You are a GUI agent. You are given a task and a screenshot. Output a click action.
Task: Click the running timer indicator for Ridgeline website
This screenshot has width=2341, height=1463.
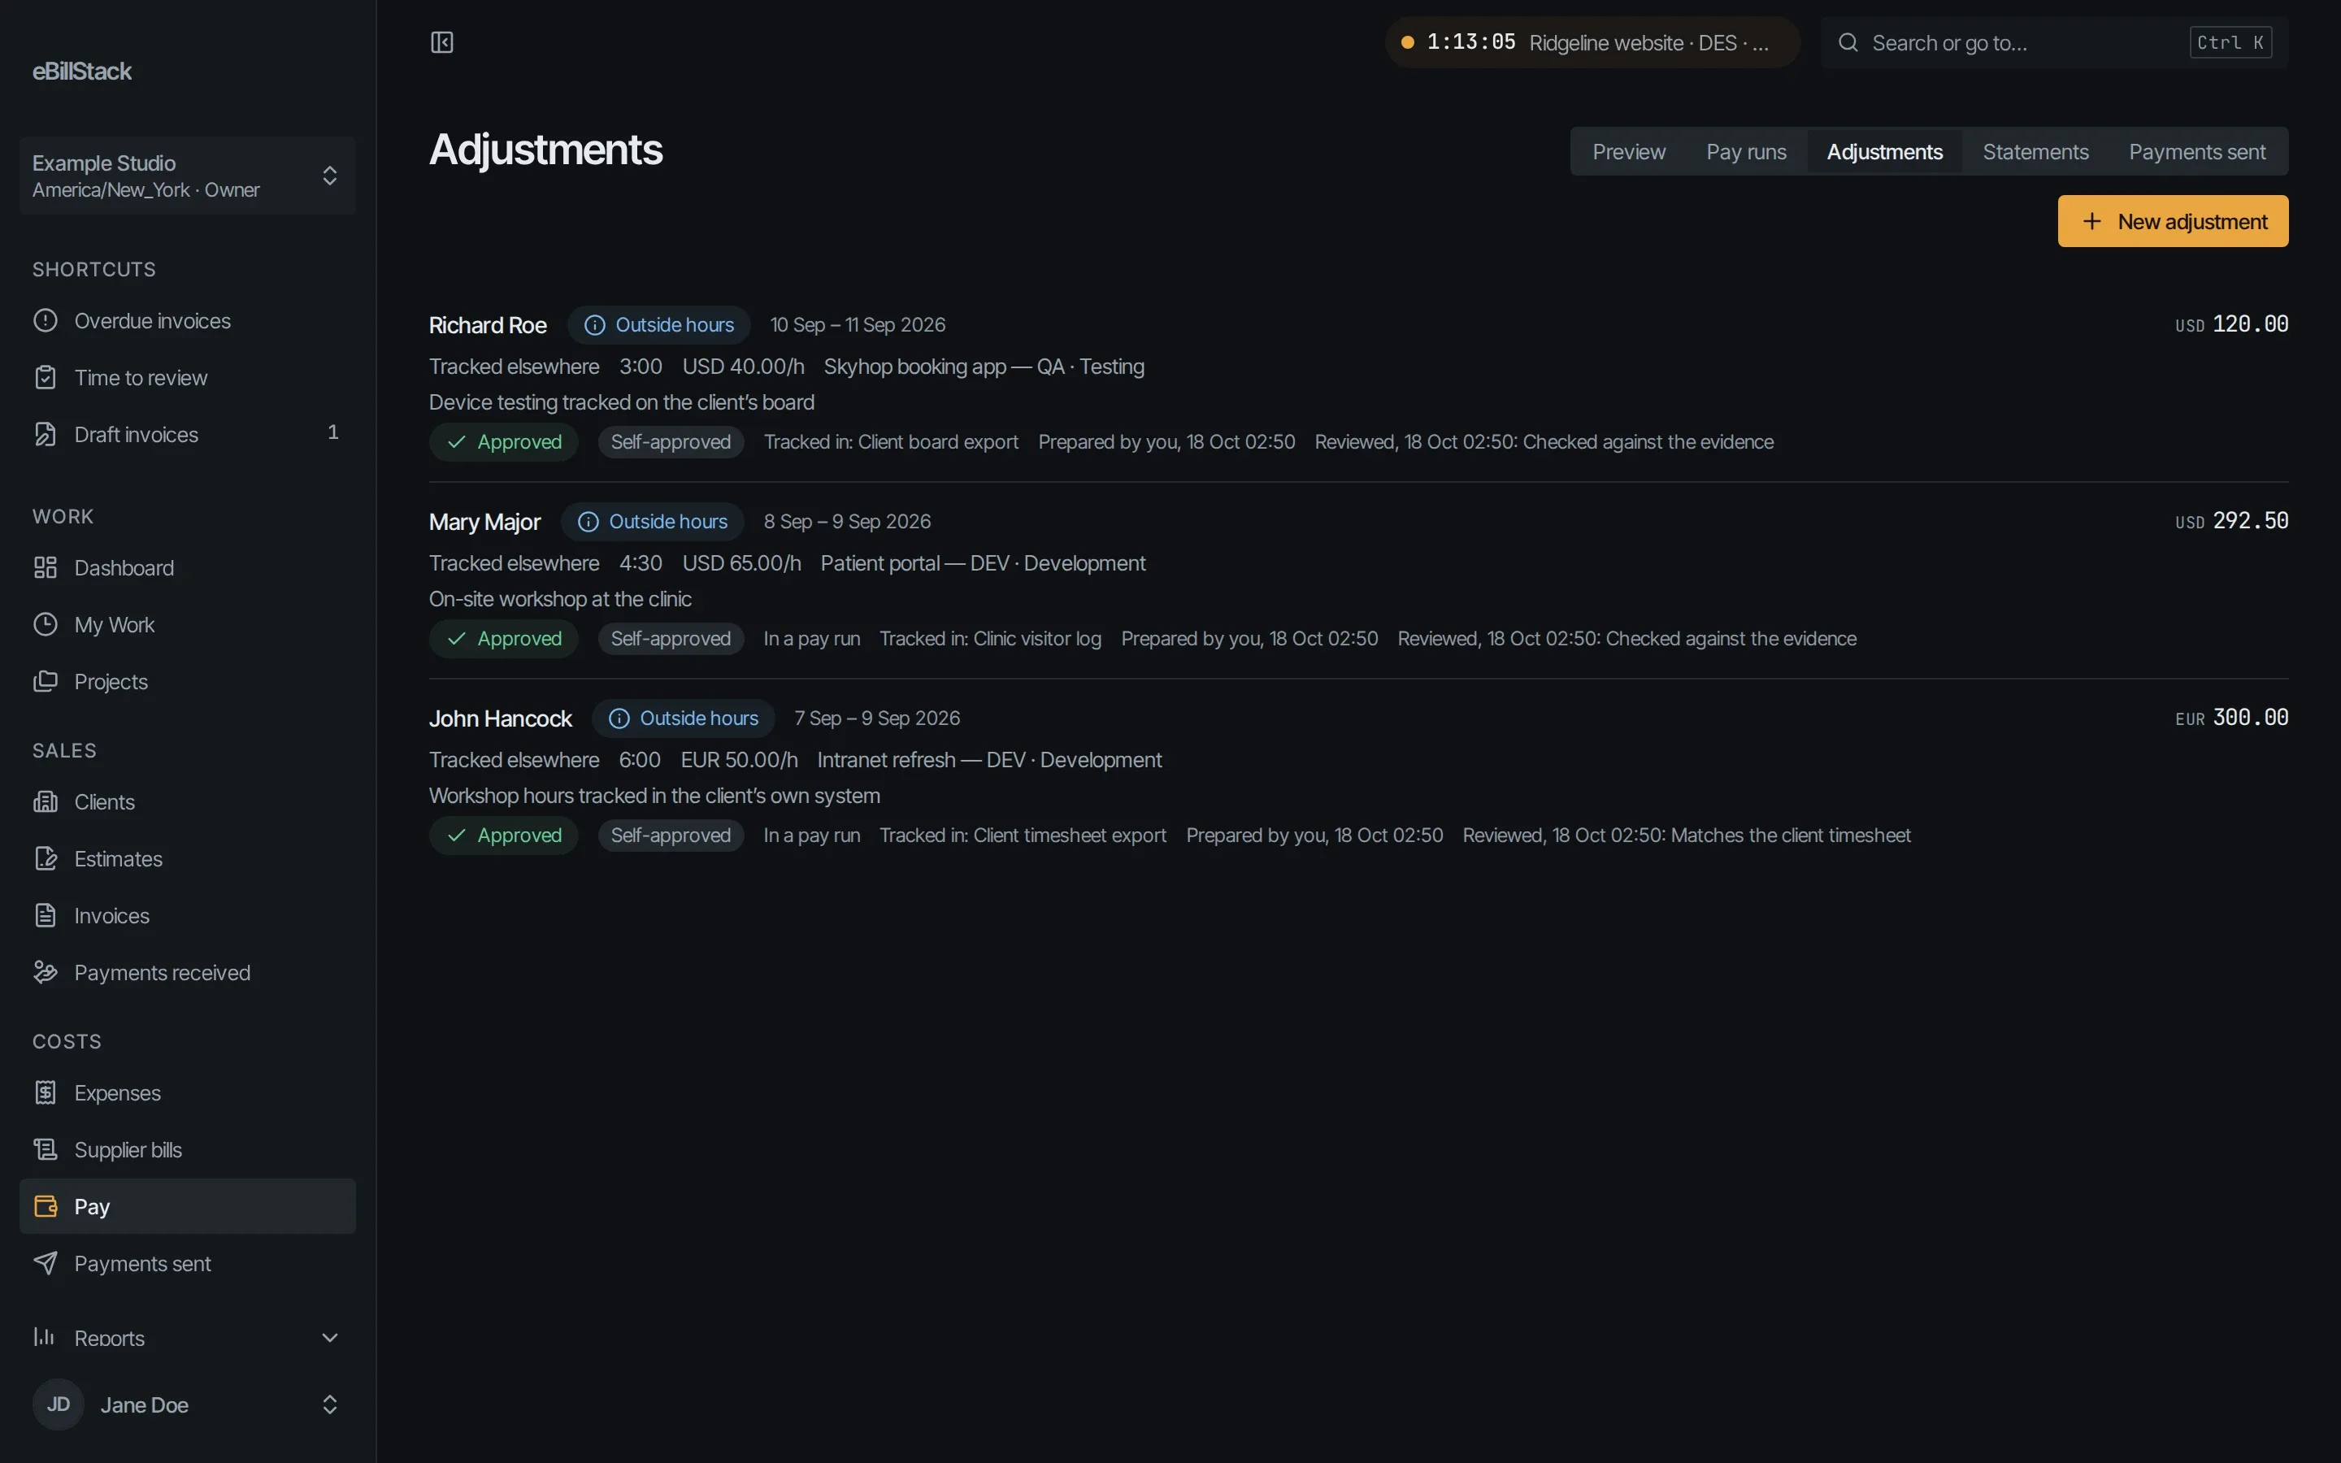pos(1592,42)
